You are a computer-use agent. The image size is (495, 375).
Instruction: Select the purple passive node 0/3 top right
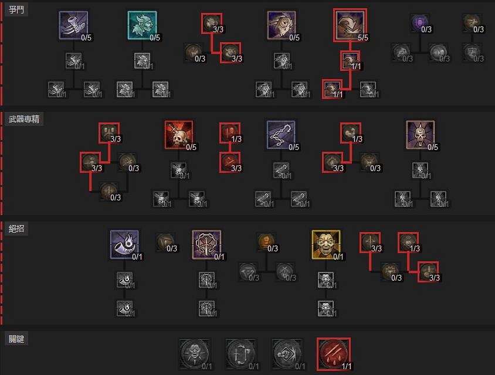(x=421, y=23)
